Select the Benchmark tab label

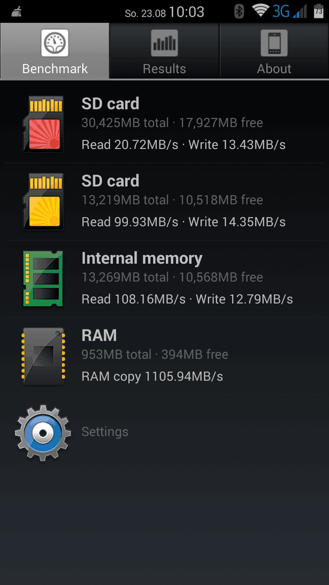click(x=55, y=69)
